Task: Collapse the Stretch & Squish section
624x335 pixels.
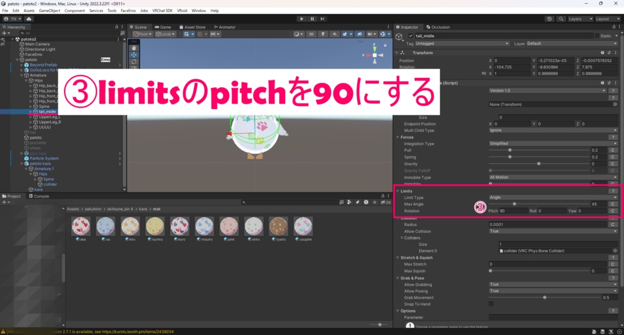Action: tap(397, 258)
